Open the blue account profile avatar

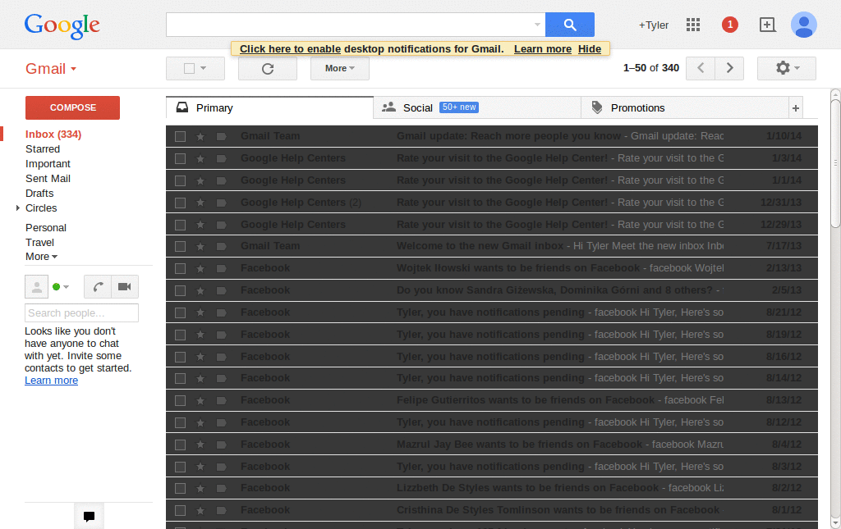pos(803,25)
